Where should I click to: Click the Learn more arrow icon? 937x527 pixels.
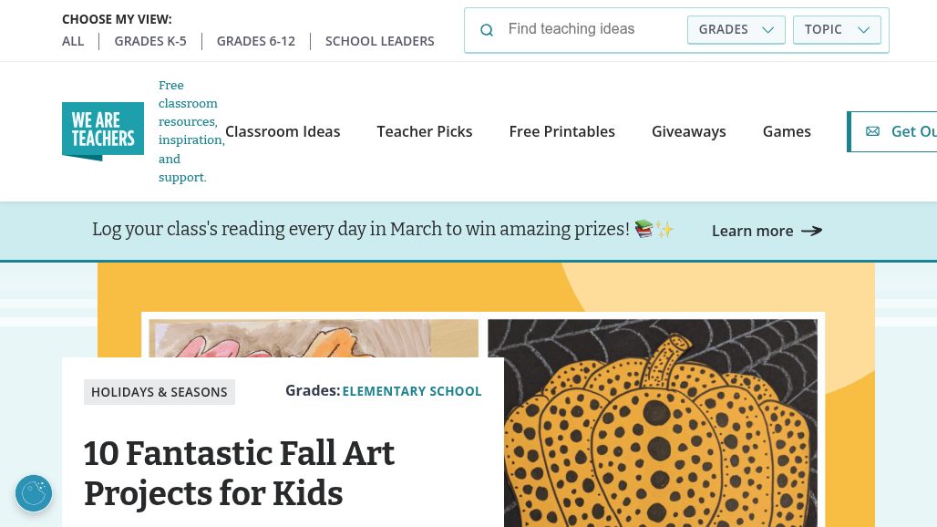811,231
